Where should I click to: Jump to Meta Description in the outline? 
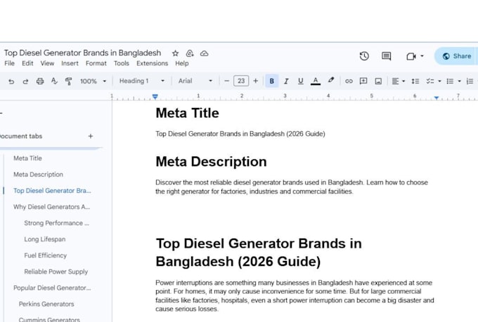pyautogui.click(x=38, y=175)
